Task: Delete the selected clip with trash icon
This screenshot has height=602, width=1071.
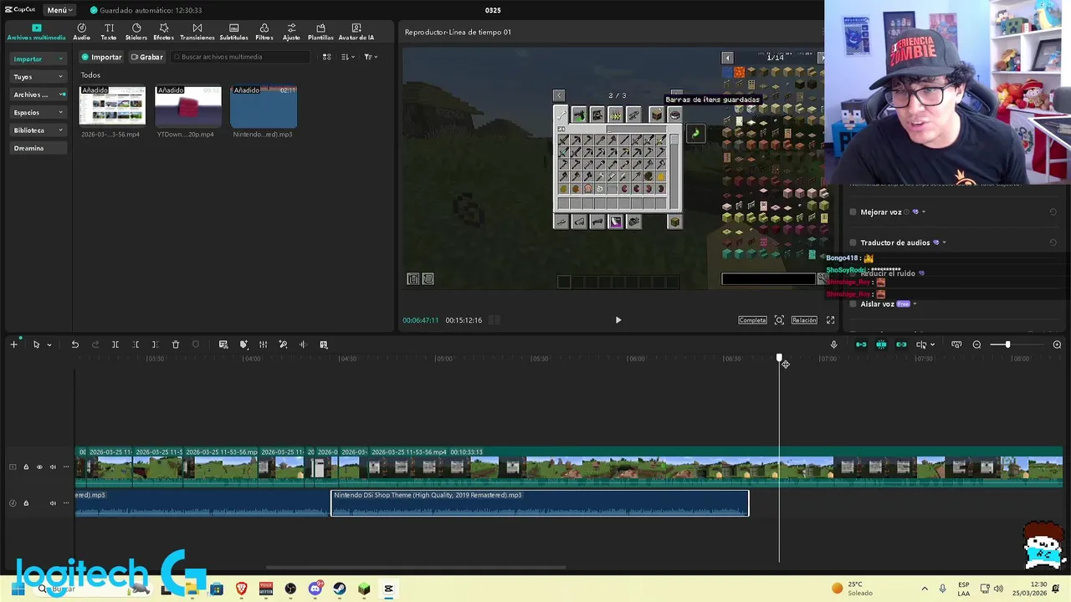Action: 176,344
